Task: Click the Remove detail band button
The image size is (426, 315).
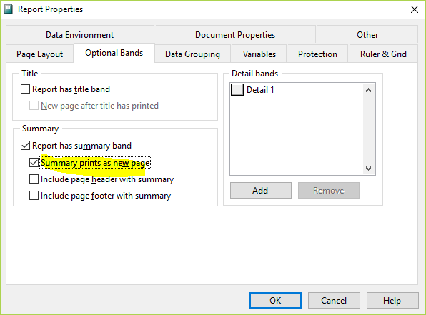Action: (x=329, y=191)
